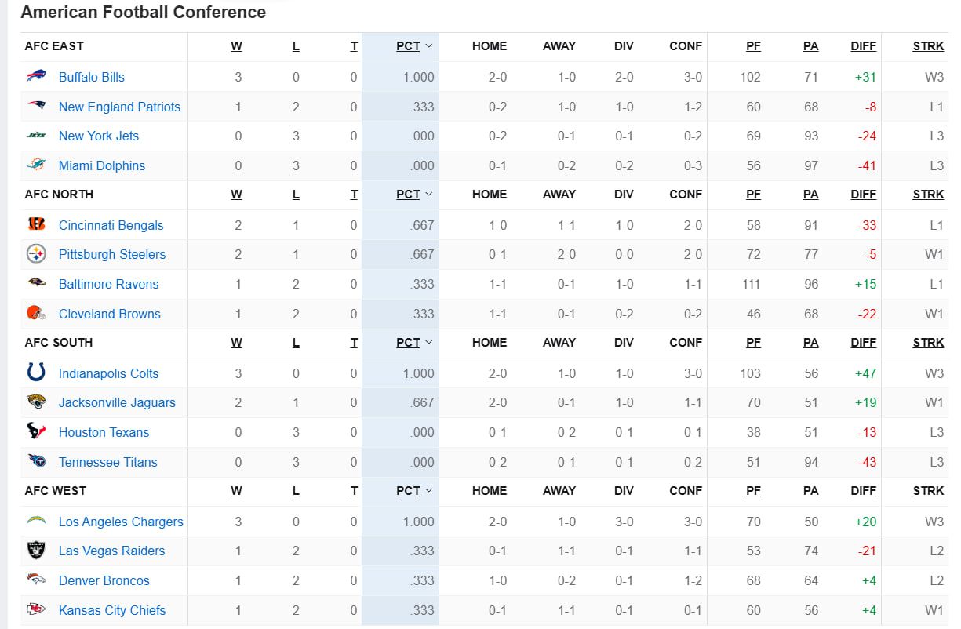The width and height of the screenshot is (961, 629).
Task: Click the Kansas City Chiefs logo
Action: [36, 609]
